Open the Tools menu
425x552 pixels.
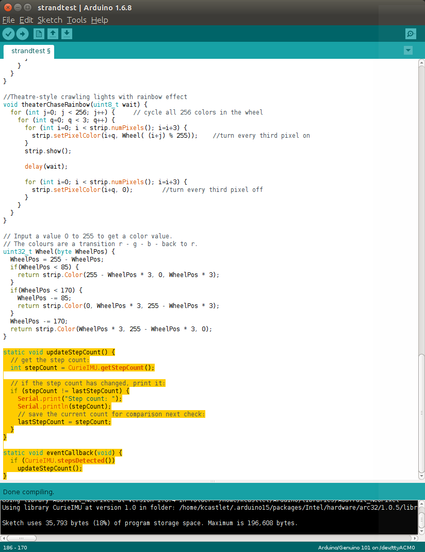click(76, 20)
